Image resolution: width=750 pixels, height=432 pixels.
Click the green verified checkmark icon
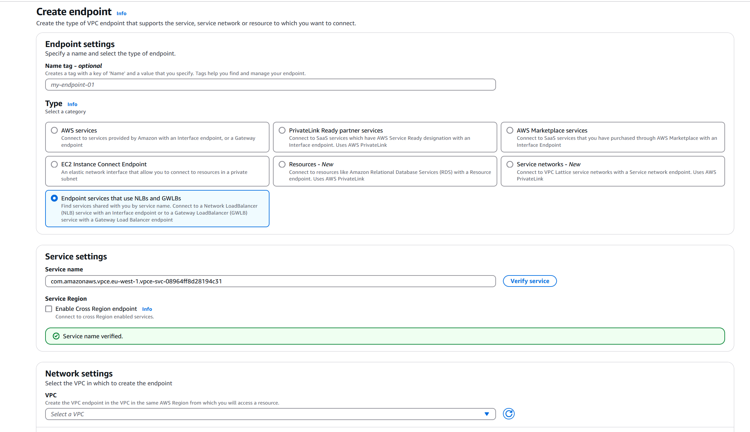[56, 336]
